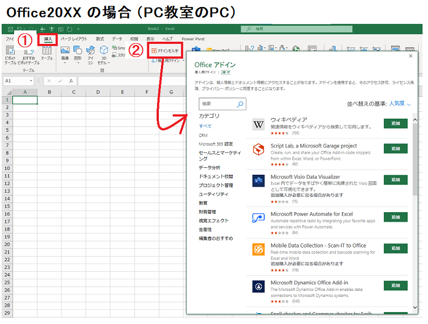Image resolution: width=428 pixels, height=324 pixels.
Task: Expand the 個人用アドイン dropdown arrow
Action: (x=183, y=60)
